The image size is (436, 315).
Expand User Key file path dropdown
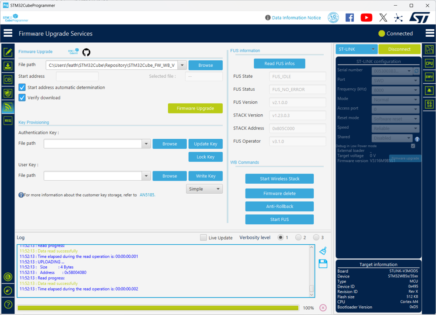point(146,176)
